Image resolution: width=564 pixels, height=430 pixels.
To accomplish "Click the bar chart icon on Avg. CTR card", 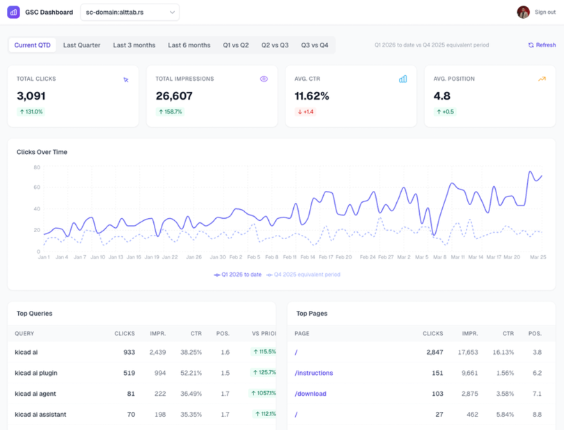I will 402,79.
